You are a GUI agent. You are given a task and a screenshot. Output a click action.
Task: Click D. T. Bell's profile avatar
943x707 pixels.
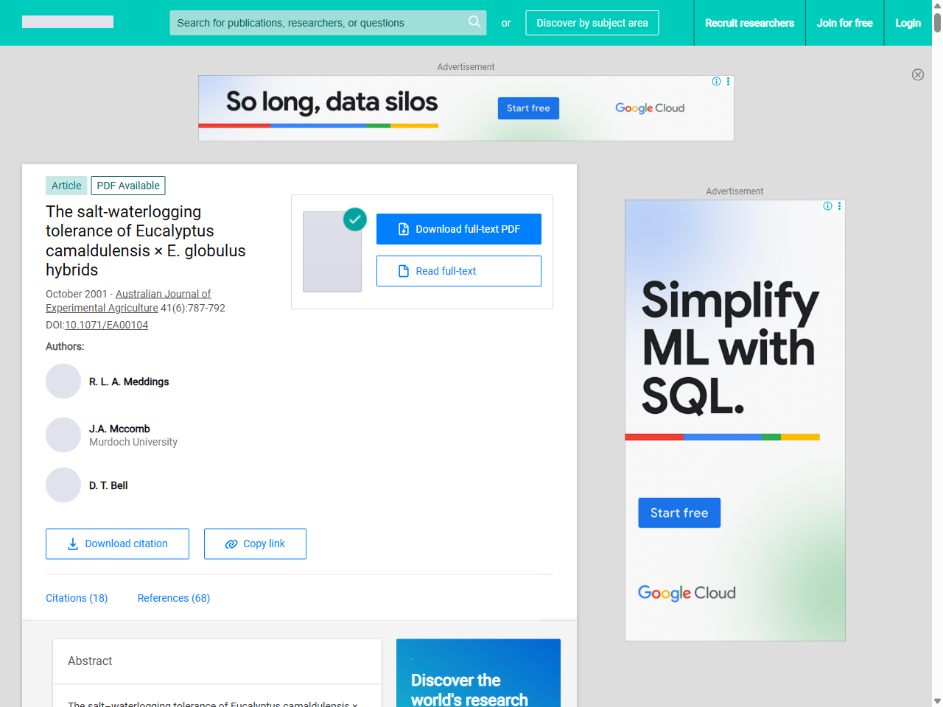[63, 485]
